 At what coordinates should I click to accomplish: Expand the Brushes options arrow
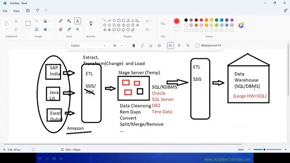tap(91, 29)
